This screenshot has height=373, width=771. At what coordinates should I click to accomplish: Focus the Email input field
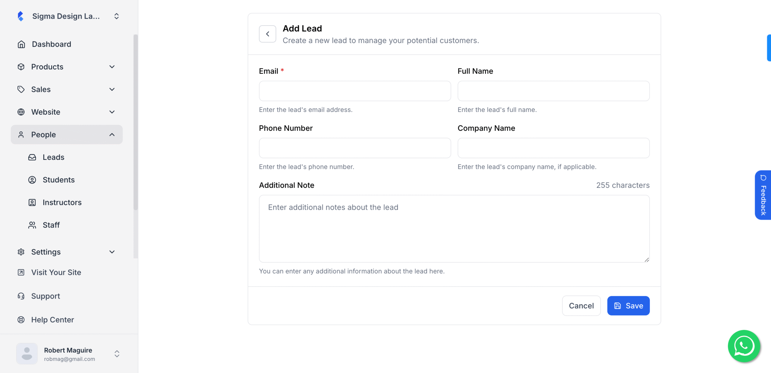[x=355, y=91]
